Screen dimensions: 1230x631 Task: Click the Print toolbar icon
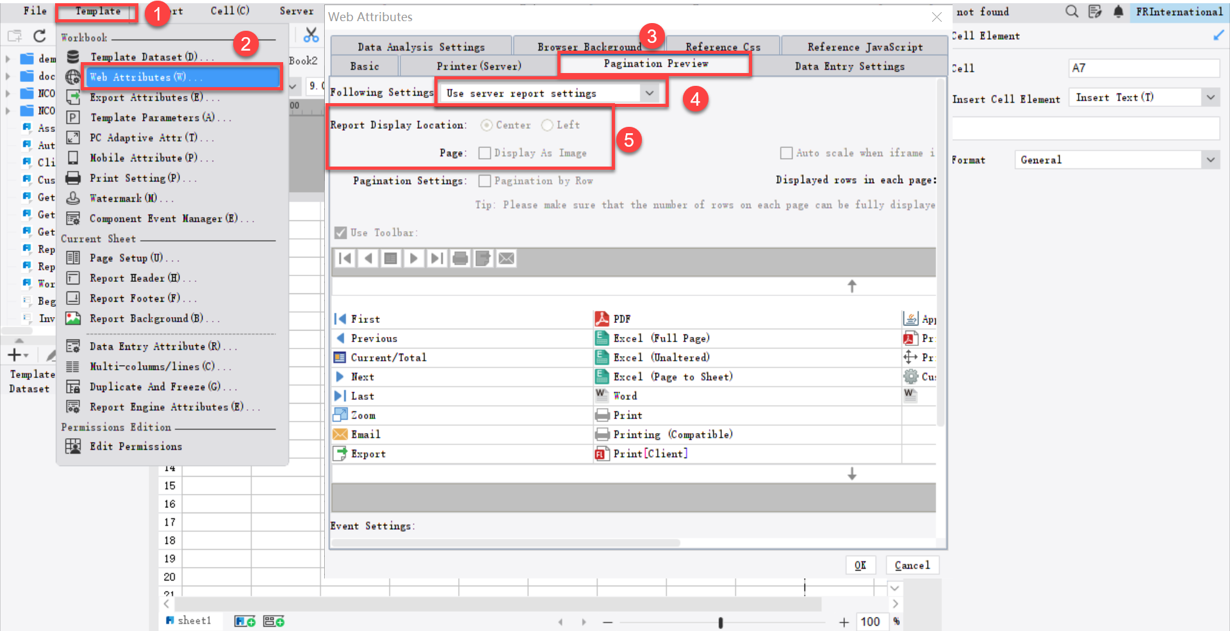(460, 258)
